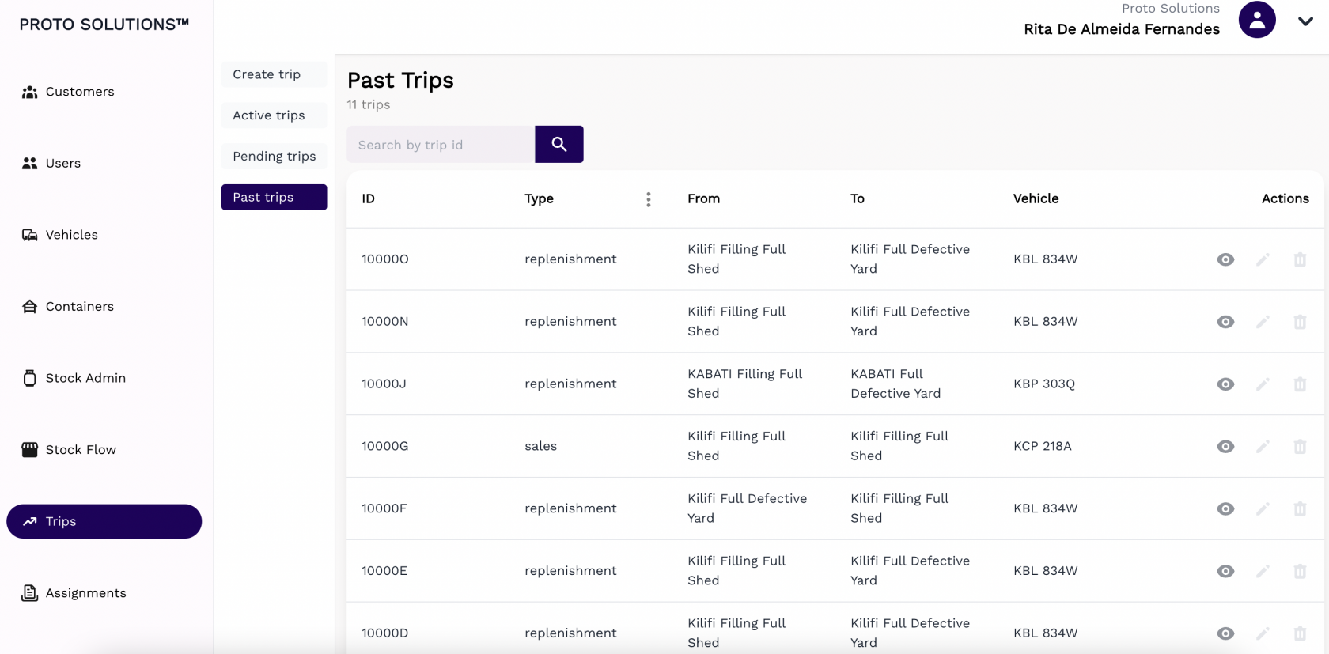Image resolution: width=1329 pixels, height=654 pixels.
Task: Click the Assignments document icon
Action: (x=29, y=593)
